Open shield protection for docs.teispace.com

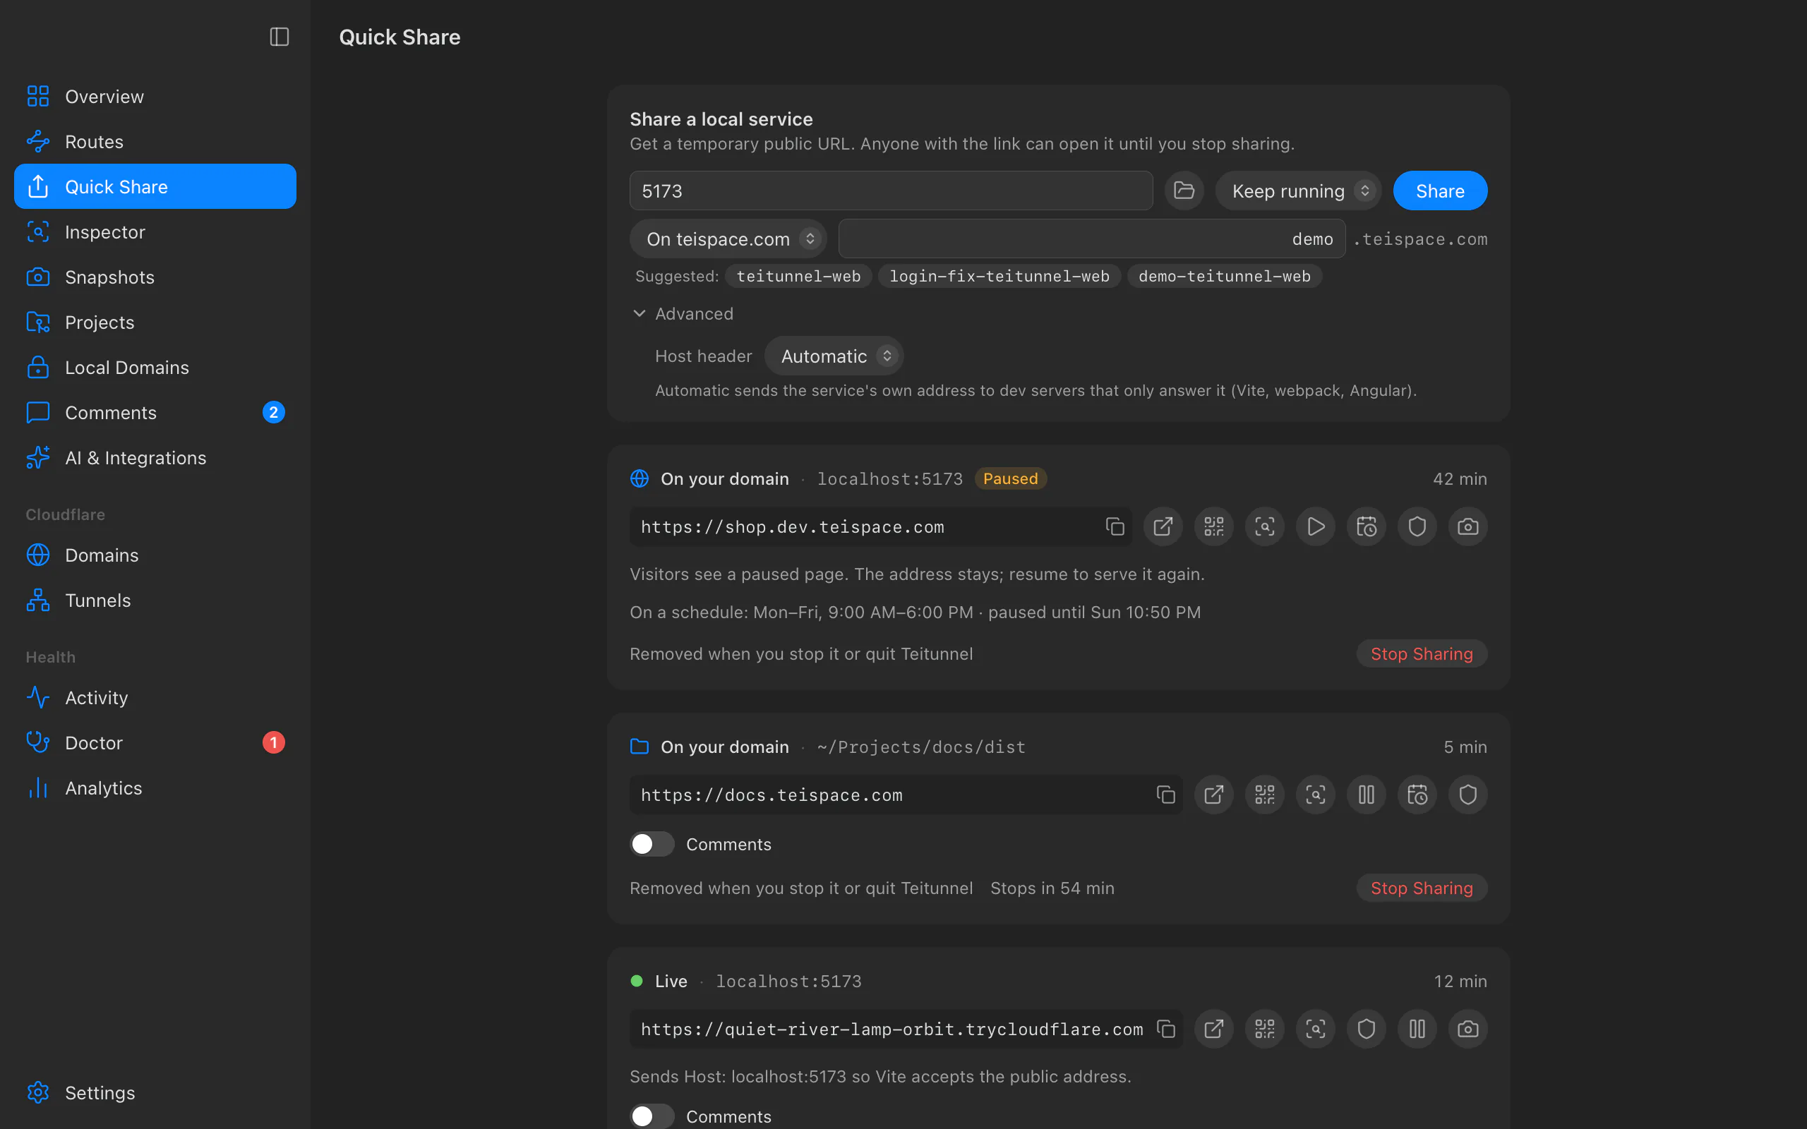tap(1467, 795)
